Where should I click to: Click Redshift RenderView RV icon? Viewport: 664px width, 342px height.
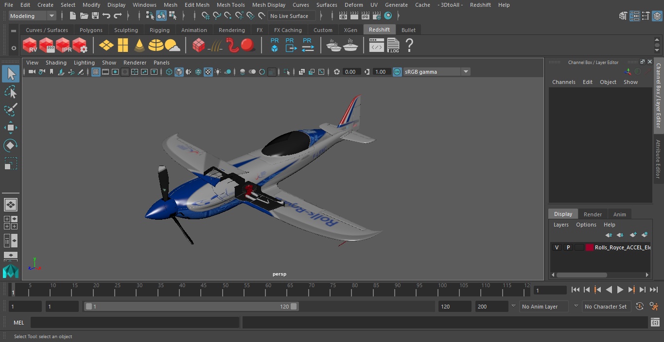tap(30, 46)
